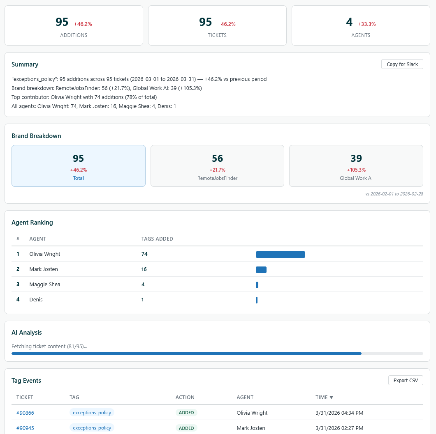Image resolution: width=436 pixels, height=434 pixels.
Task: Select the TICKETS metric card
Action: (217, 25)
